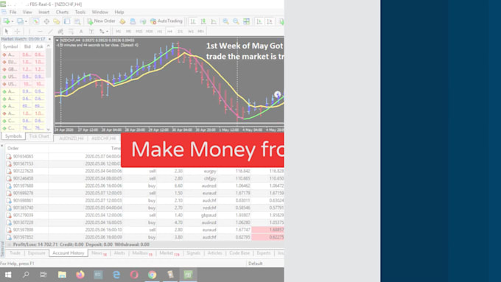The image size is (501, 282).
Task: Select the Fibonacci Retracement tool
Action: [x=71, y=32]
